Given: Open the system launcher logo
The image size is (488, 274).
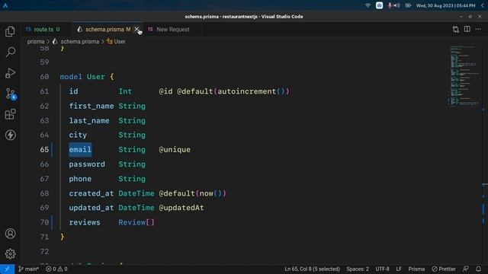Looking at the screenshot, I should pyautogui.click(x=5, y=5).
